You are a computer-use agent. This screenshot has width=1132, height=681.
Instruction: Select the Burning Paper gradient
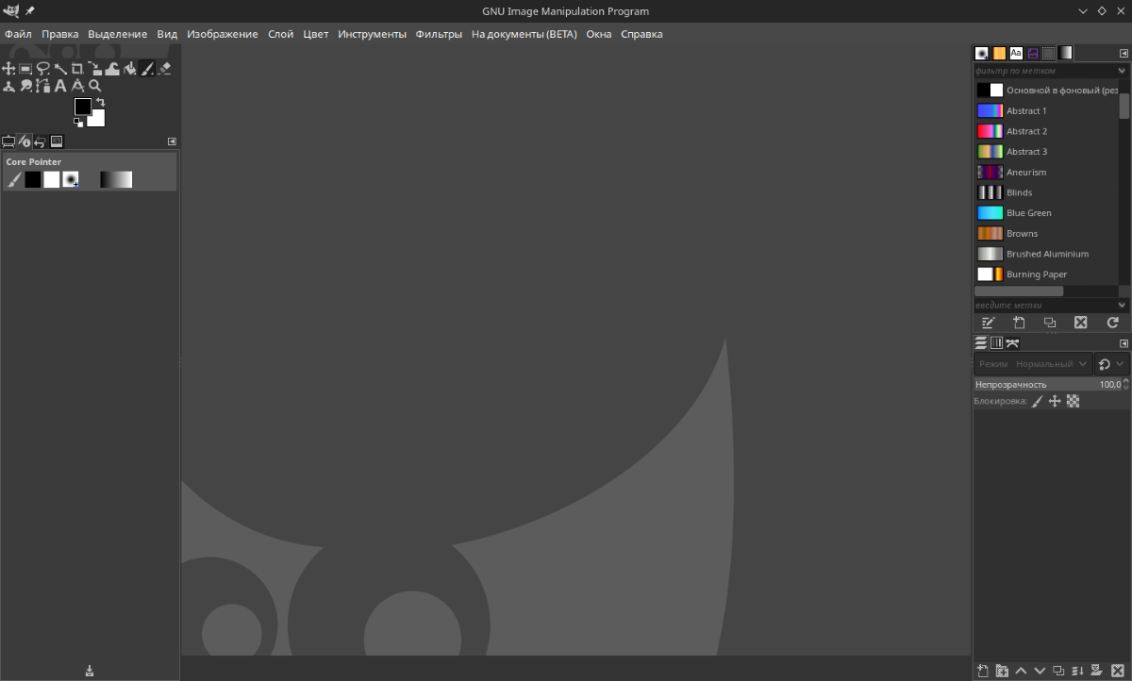1046,274
